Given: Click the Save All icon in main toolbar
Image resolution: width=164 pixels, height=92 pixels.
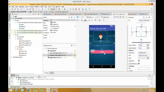Looking at the screenshot, I should pos(12,9).
